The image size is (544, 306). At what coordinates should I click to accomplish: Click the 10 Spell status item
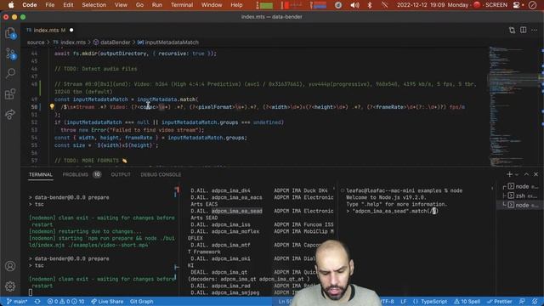tap(467, 302)
